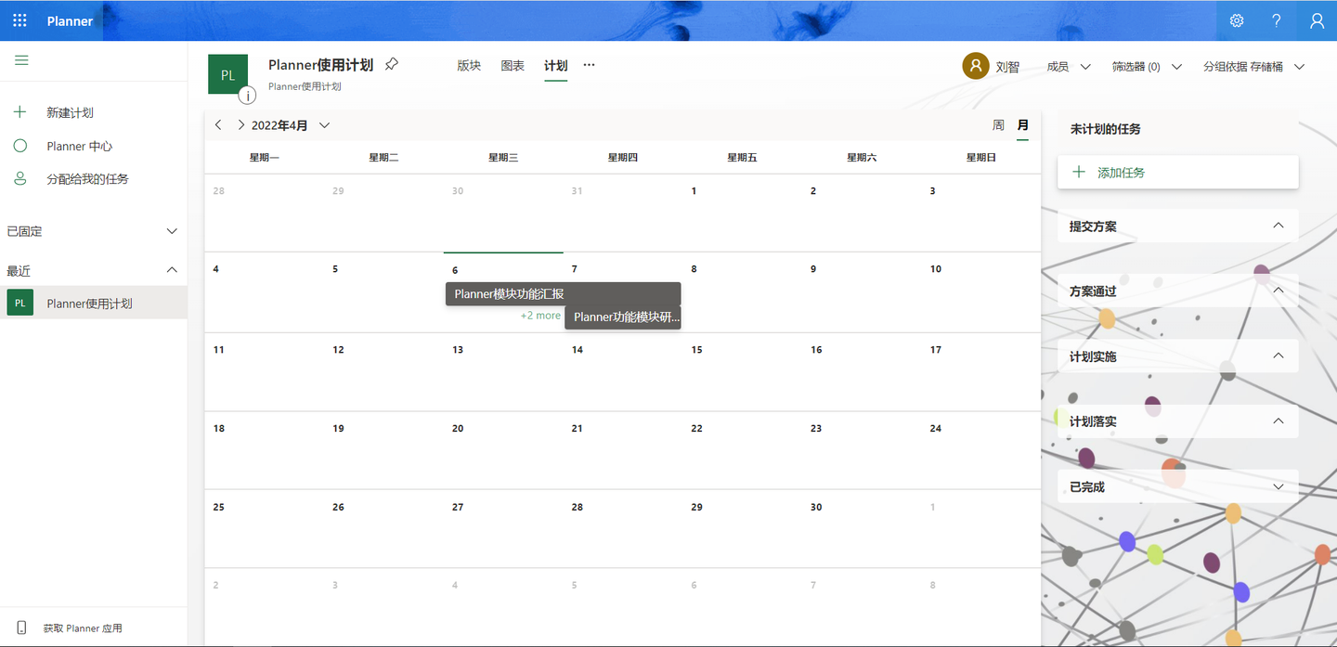The height and width of the screenshot is (647, 1337).
Task: Click the help question mark icon
Action: pos(1277,20)
